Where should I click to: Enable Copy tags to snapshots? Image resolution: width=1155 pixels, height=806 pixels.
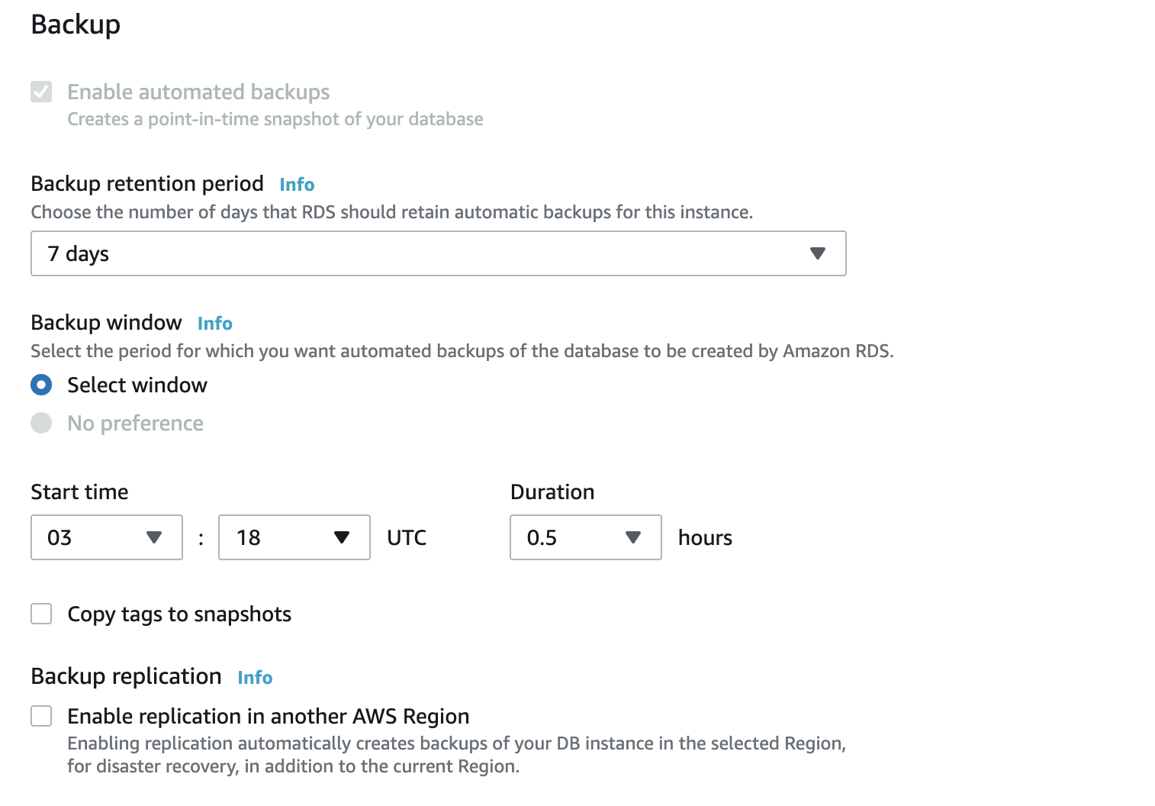pos(41,614)
